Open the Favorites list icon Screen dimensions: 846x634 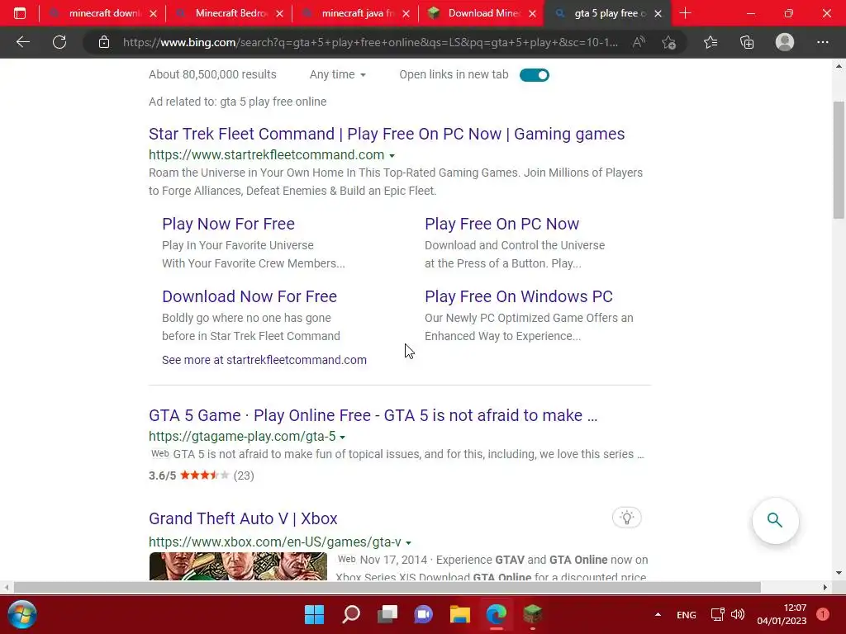coord(711,42)
